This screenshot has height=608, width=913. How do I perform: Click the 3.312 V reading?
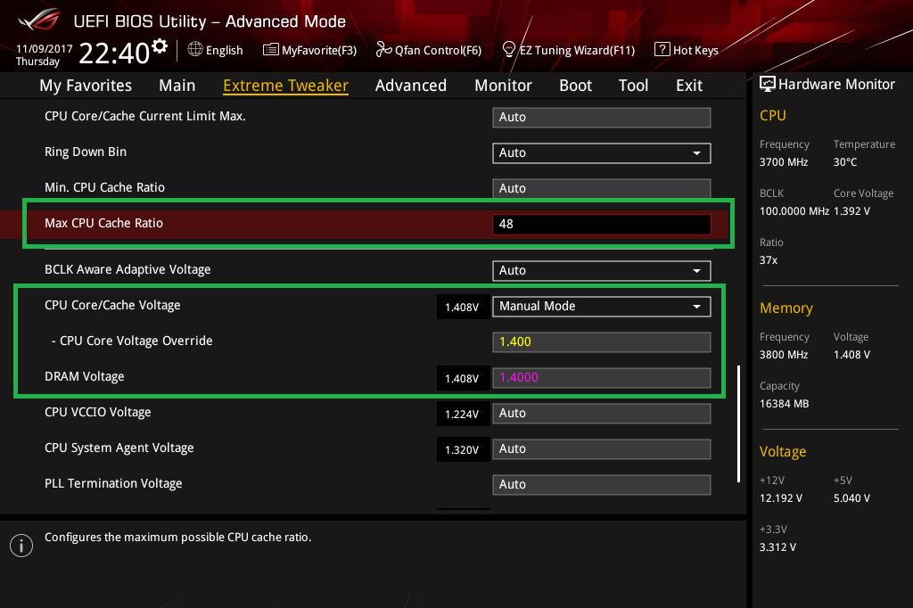click(777, 547)
